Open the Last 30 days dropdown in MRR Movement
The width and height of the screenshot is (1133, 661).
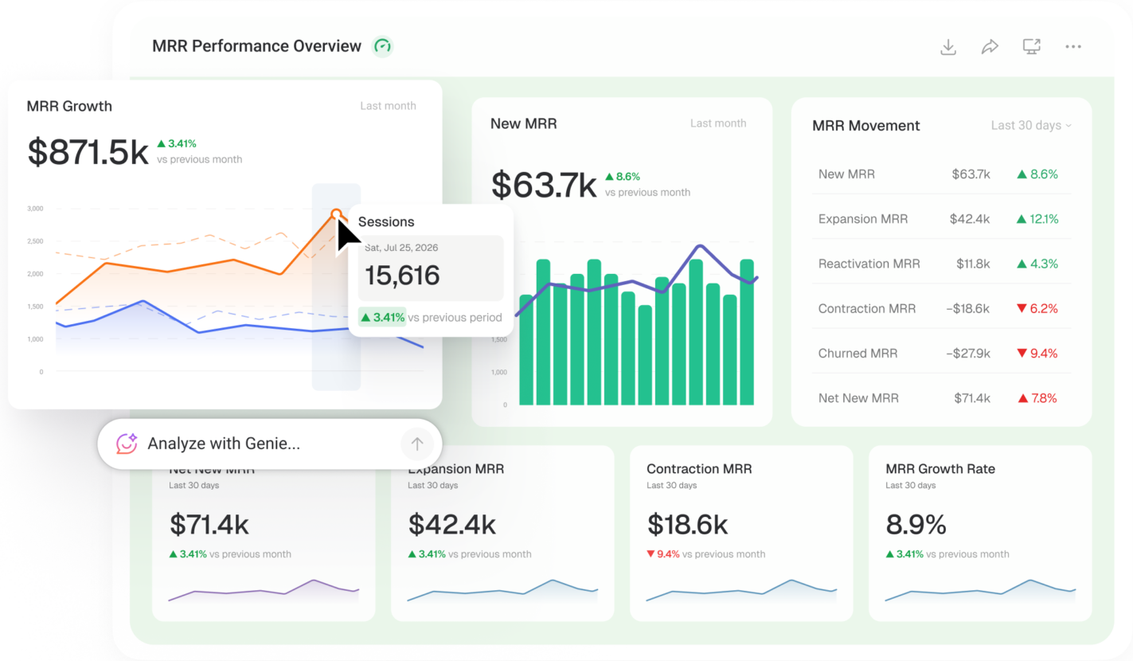coord(1031,125)
